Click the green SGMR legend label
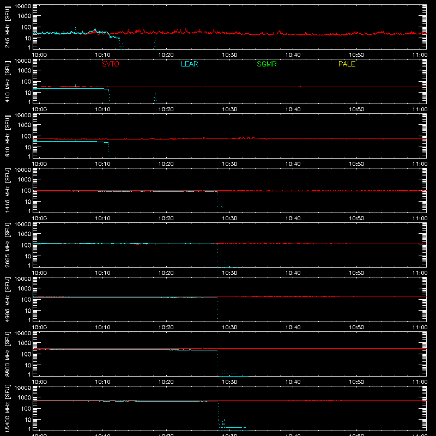 [x=267, y=64]
